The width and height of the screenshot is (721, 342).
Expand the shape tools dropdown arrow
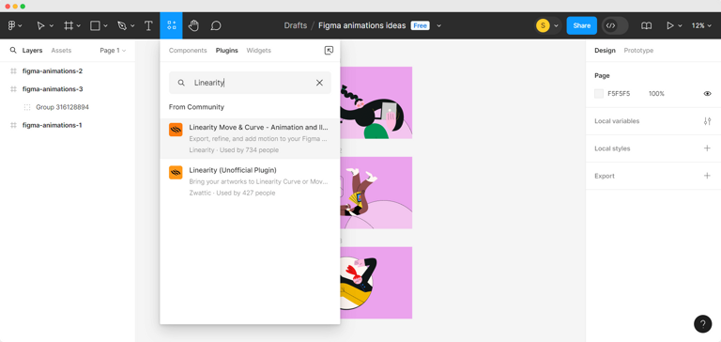[x=106, y=26]
